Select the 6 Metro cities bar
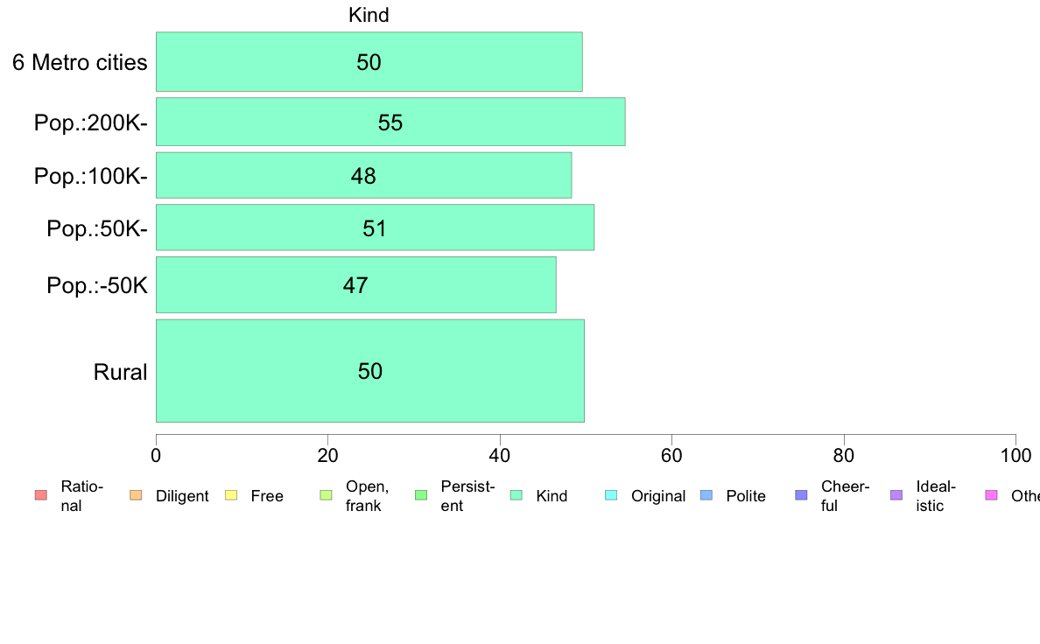This screenshot has height=644, width=1040. pos(369,61)
